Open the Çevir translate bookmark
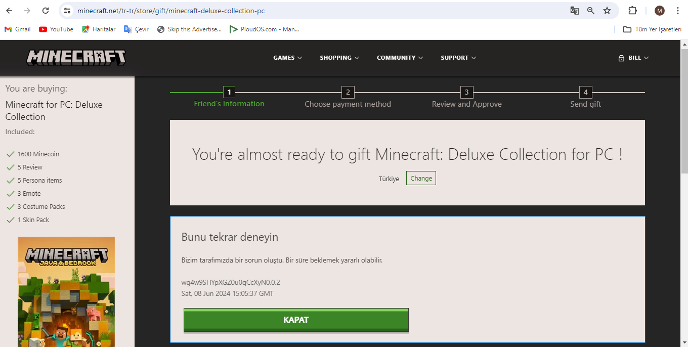The height and width of the screenshot is (347, 688). tap(137, 29)
